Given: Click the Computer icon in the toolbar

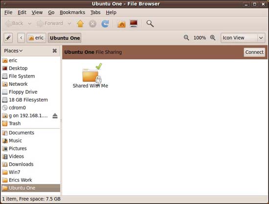Looking at the screenshot, I should pyautogui.click(x=134, y=24).
